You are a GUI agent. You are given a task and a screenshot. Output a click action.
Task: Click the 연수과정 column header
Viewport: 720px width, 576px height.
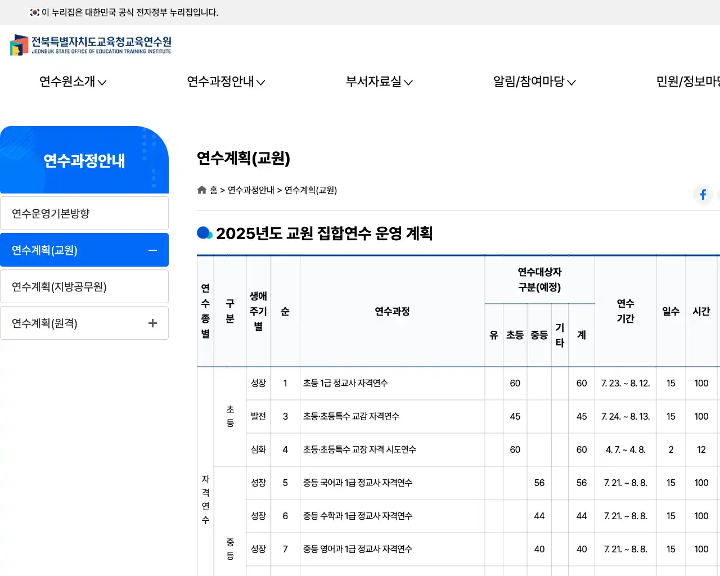tap(392, 311)
